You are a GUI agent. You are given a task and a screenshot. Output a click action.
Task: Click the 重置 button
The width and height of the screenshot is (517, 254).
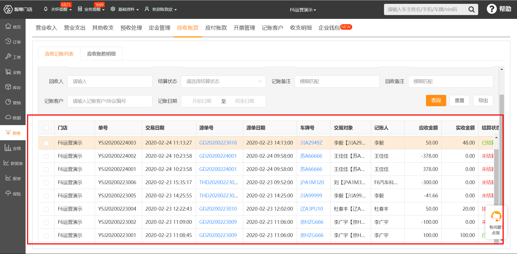tap(459, 101)
